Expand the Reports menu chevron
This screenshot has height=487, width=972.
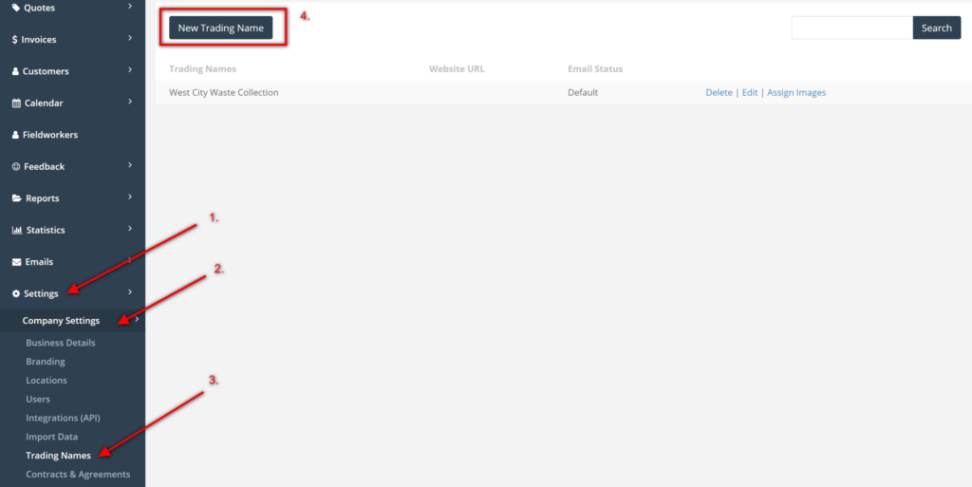pos(130,197)
